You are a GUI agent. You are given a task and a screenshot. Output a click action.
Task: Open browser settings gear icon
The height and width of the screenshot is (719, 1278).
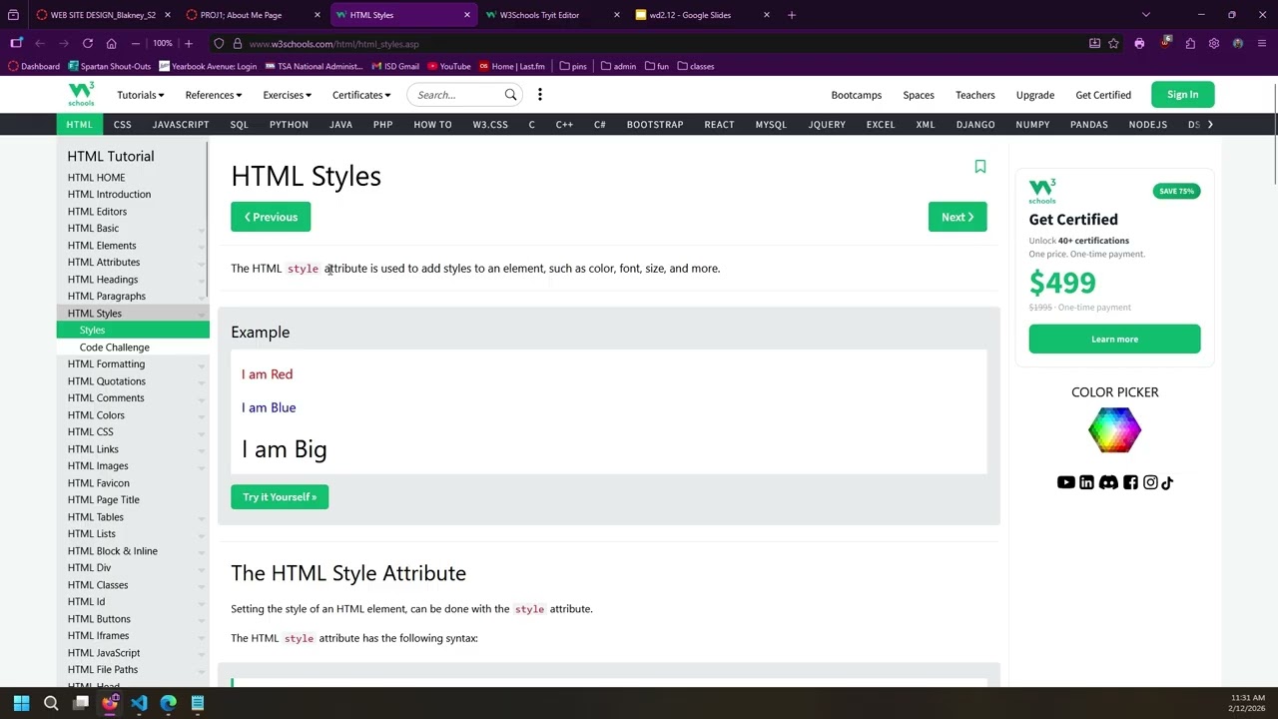pyautogui.click(x=1214, y=44)
